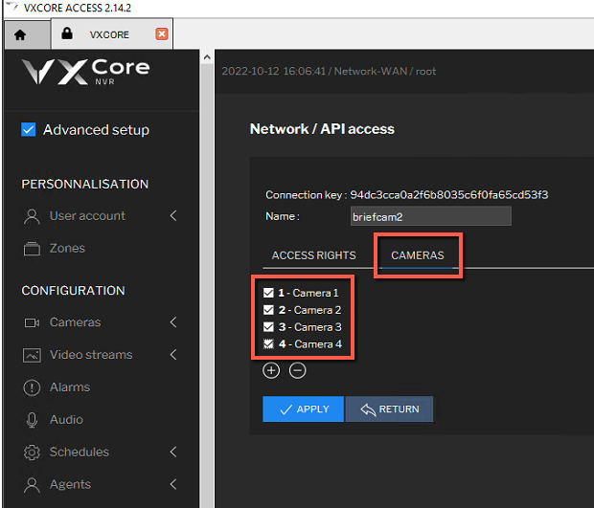This screenshot has height=508, width=594.
Task: Click the minus icon to remove camera
Action: pyautogui.click(x=297, y=370)
